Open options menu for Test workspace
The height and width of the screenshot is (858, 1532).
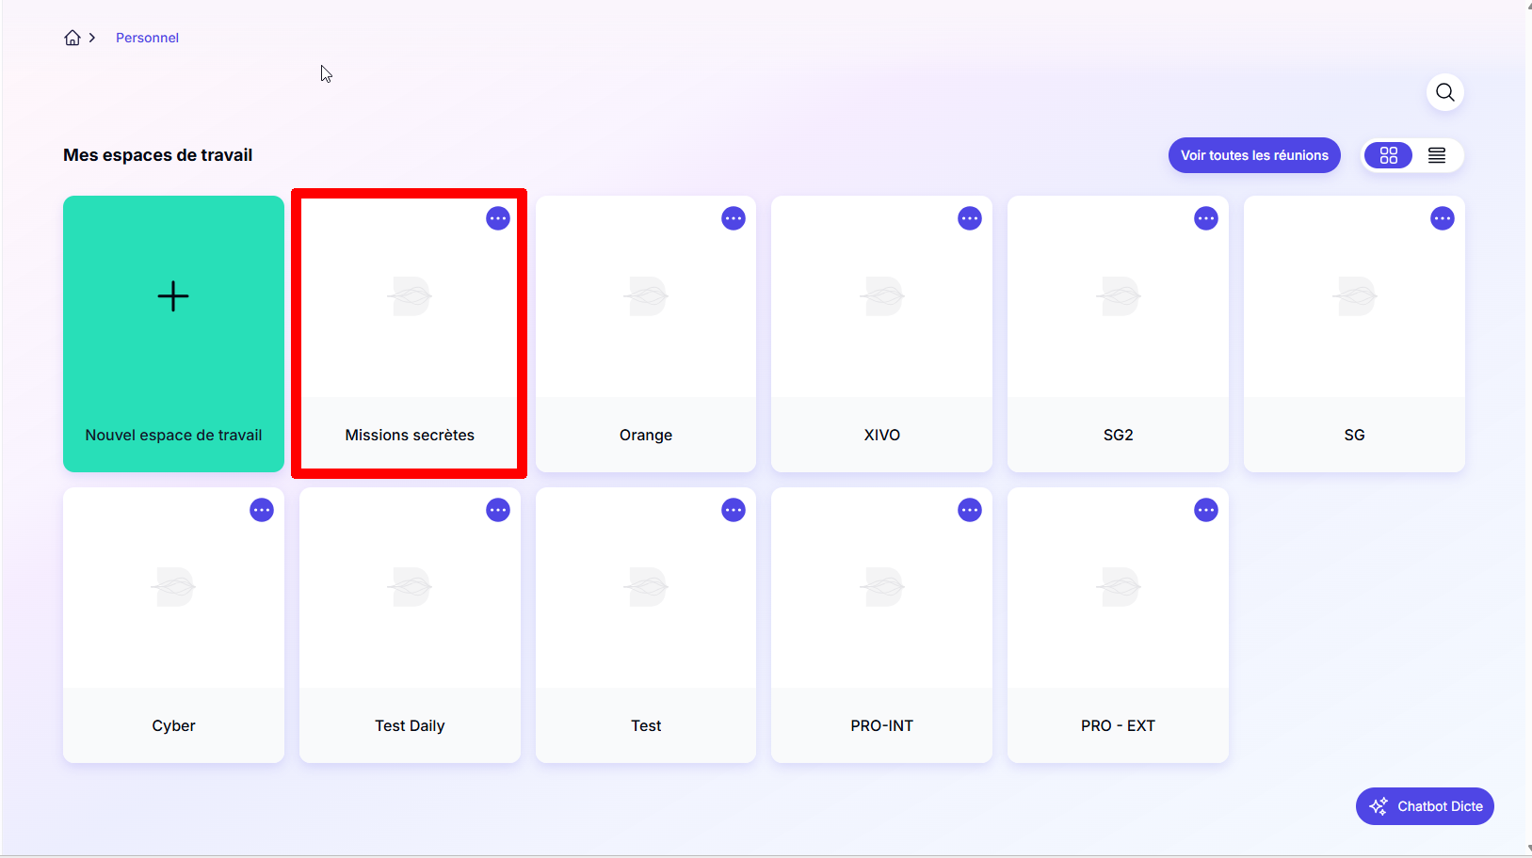pyautogui.click(x=734, y=510)
